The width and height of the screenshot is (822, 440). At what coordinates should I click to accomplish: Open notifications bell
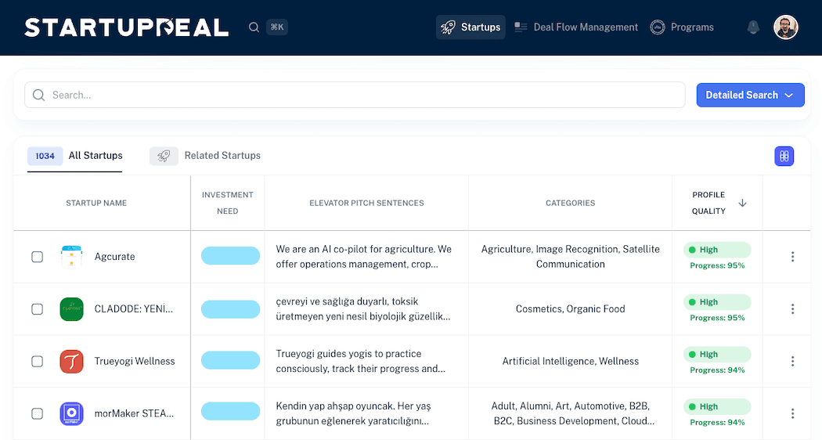tap(753, 27)
